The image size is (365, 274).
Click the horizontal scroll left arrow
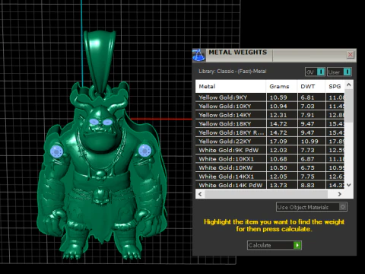[x=200, y=194]
